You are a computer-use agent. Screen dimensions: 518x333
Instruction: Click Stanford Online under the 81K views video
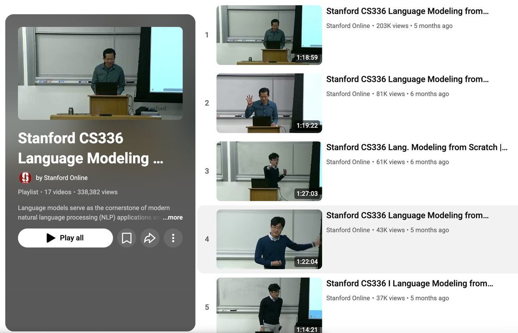click(348, 94)
